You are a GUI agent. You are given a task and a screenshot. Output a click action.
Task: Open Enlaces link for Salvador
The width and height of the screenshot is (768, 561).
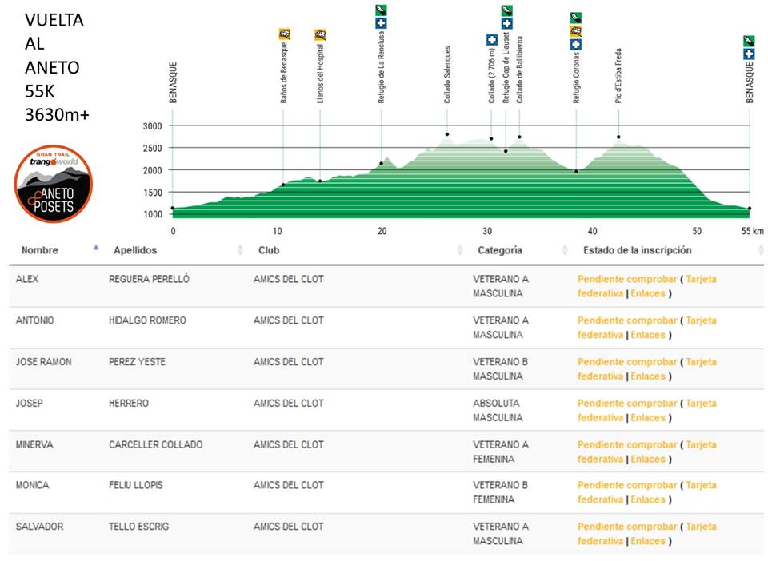(648, 541)
